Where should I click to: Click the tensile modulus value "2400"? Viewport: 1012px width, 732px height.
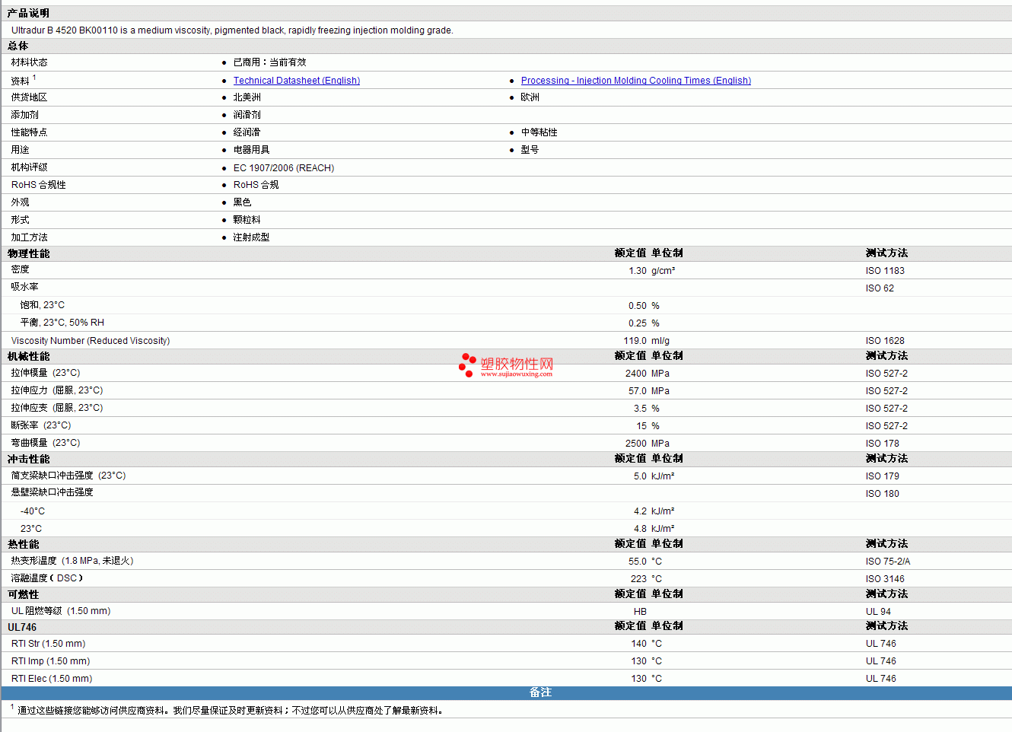(636, 374)
